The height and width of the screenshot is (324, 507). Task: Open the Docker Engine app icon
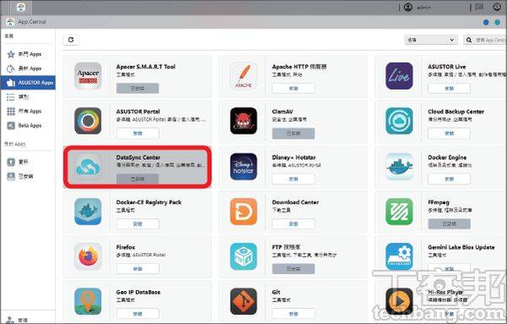tap(399, 167)
